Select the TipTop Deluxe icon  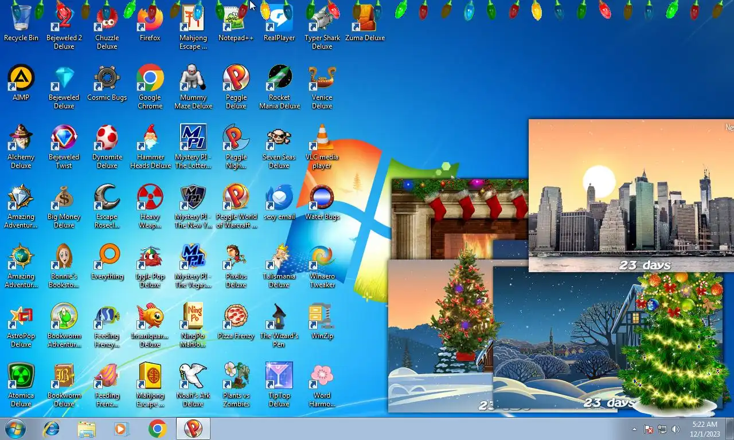279,384
